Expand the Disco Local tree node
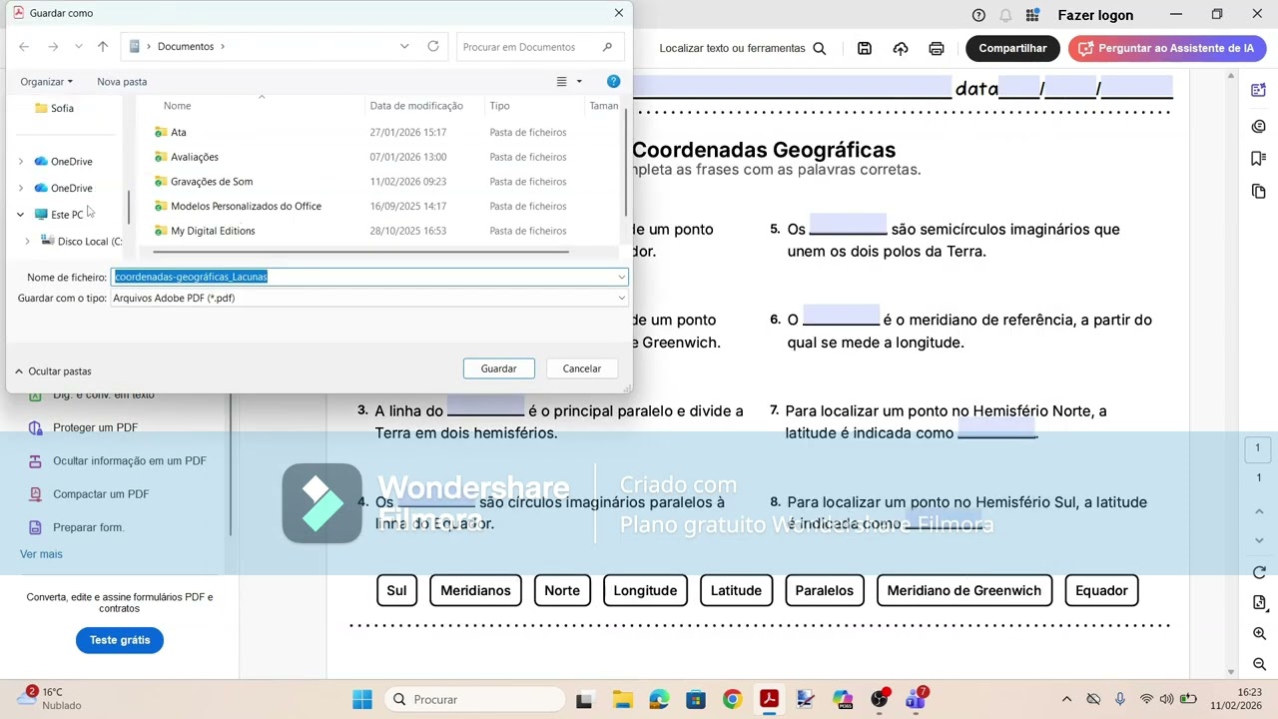 click(28, 242)
